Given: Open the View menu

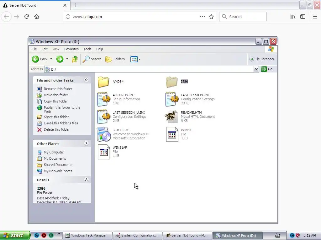Looking at the screenshot, I should (x=56, y=49).
